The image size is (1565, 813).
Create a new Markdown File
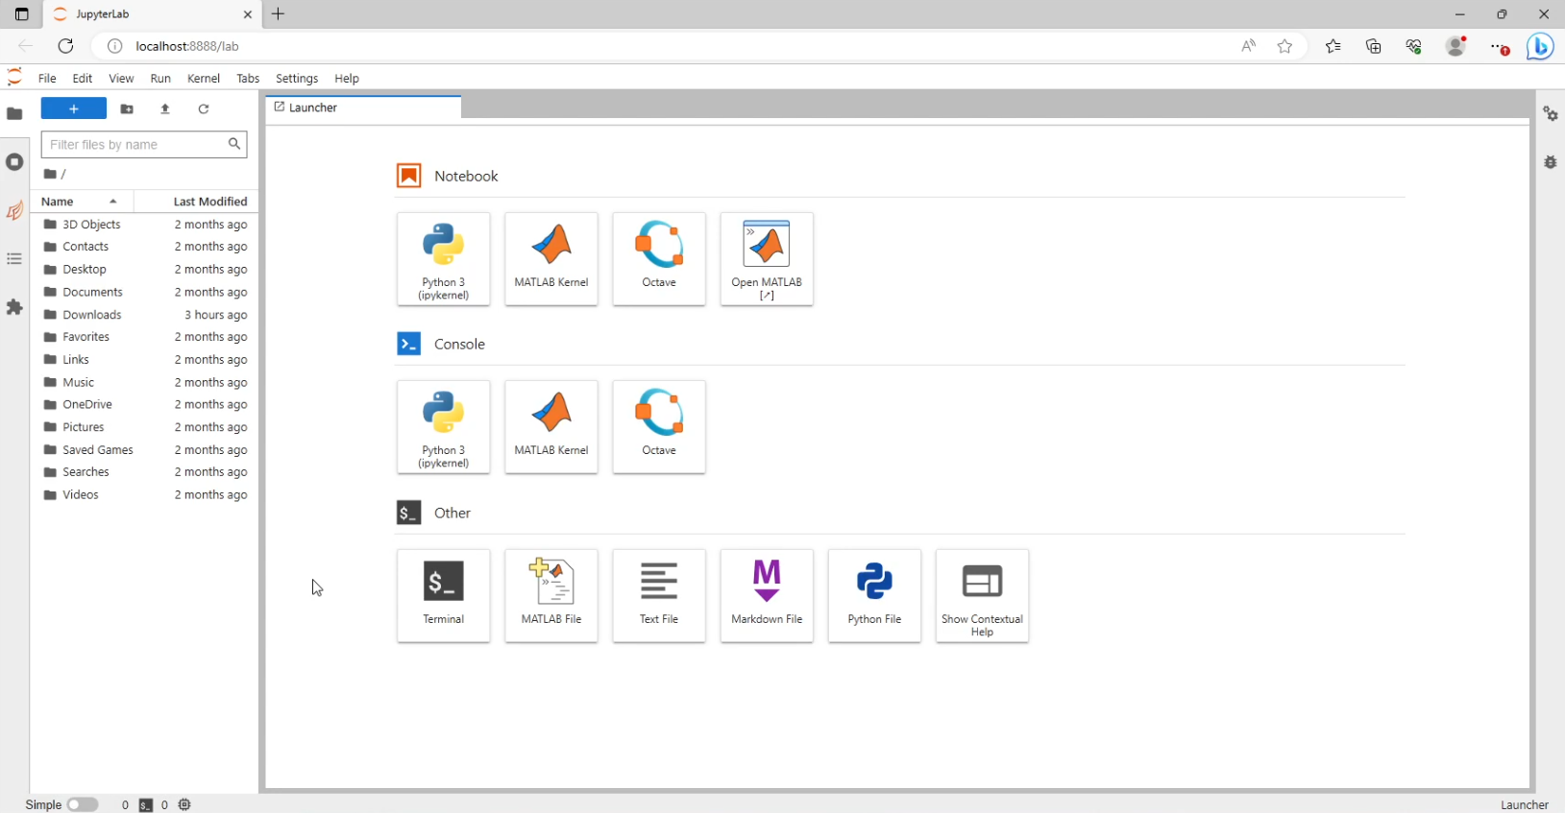tap(767, 596)
